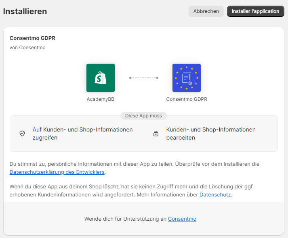288x238 pixels.
Task: Select the Consentmo GDPR card title
Action: click(32, 38)
